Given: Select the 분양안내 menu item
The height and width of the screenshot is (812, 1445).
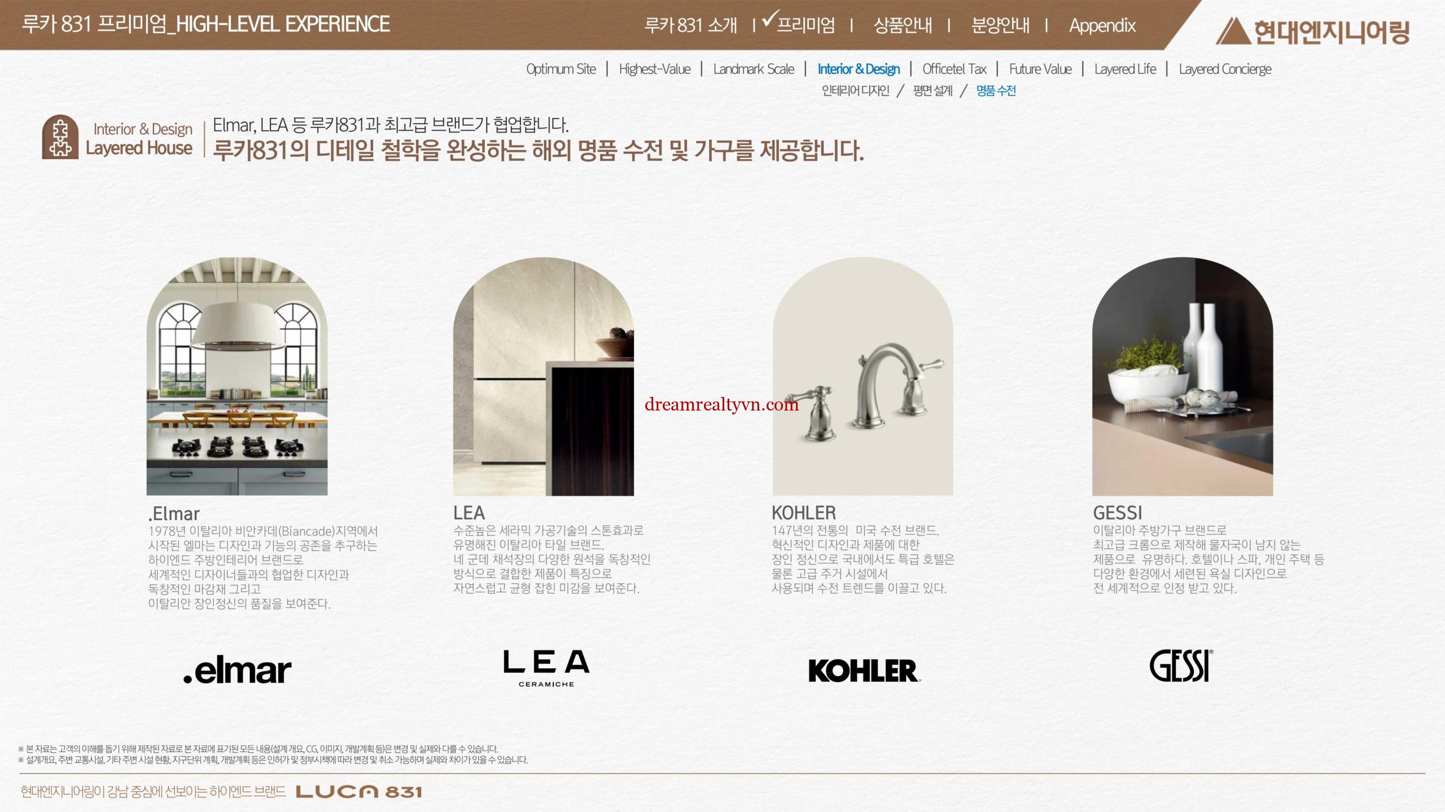Looking at the screenshot, I should tap(1000, 25).
